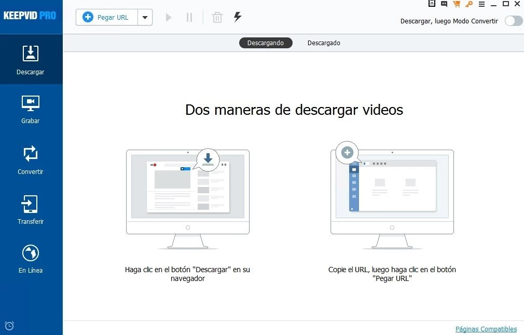Open the Grabar screen recorder section
Screen dimensions: 524x335
tap(31, 109)
